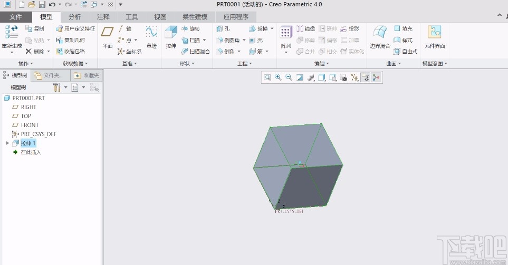The image size is (508, 265).
Task: Save the part with the floppy disk icon
Action: [42, 5]
